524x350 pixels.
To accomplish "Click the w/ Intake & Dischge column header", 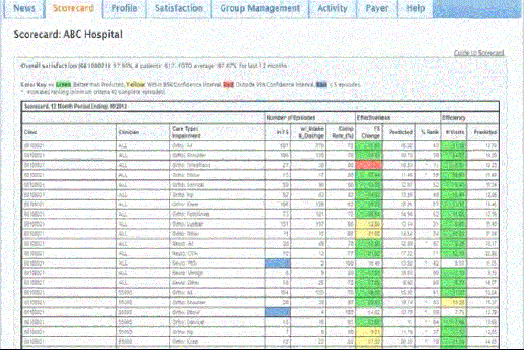I will coord(308,132).
